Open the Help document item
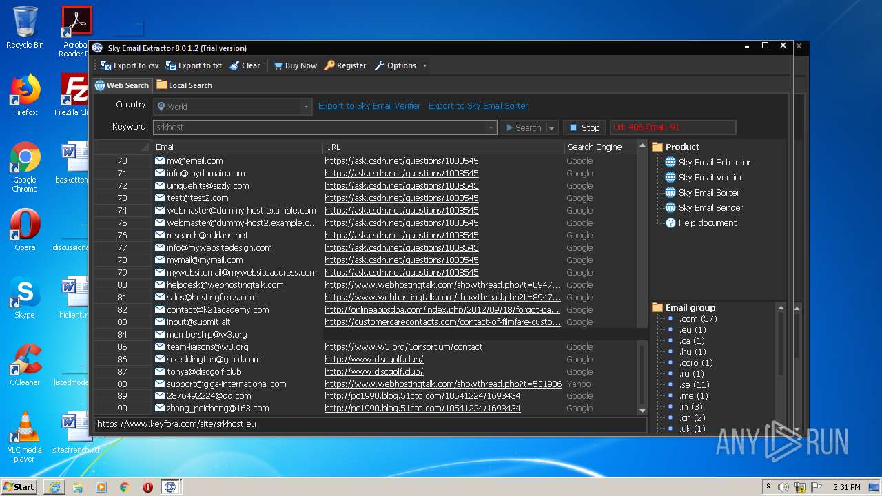Image resolution: width=882 pixels, height=496 pixels. (707, 223)
